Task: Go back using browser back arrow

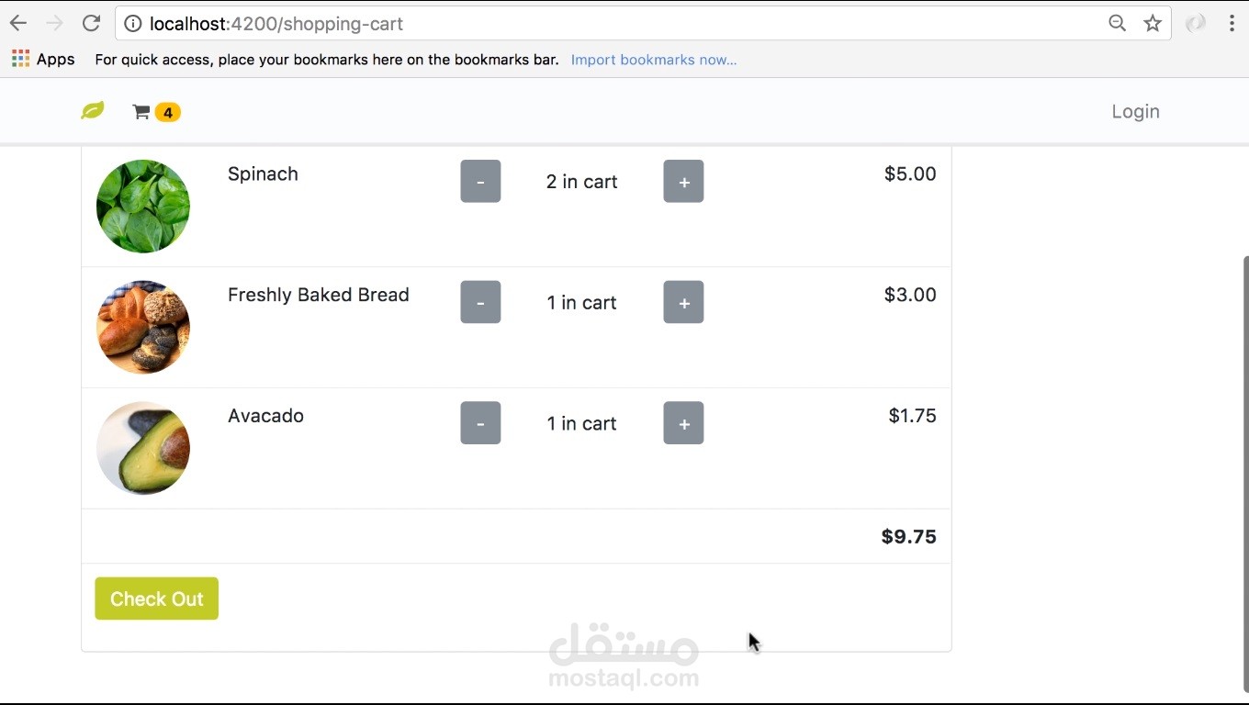Action: click(18, 24)
